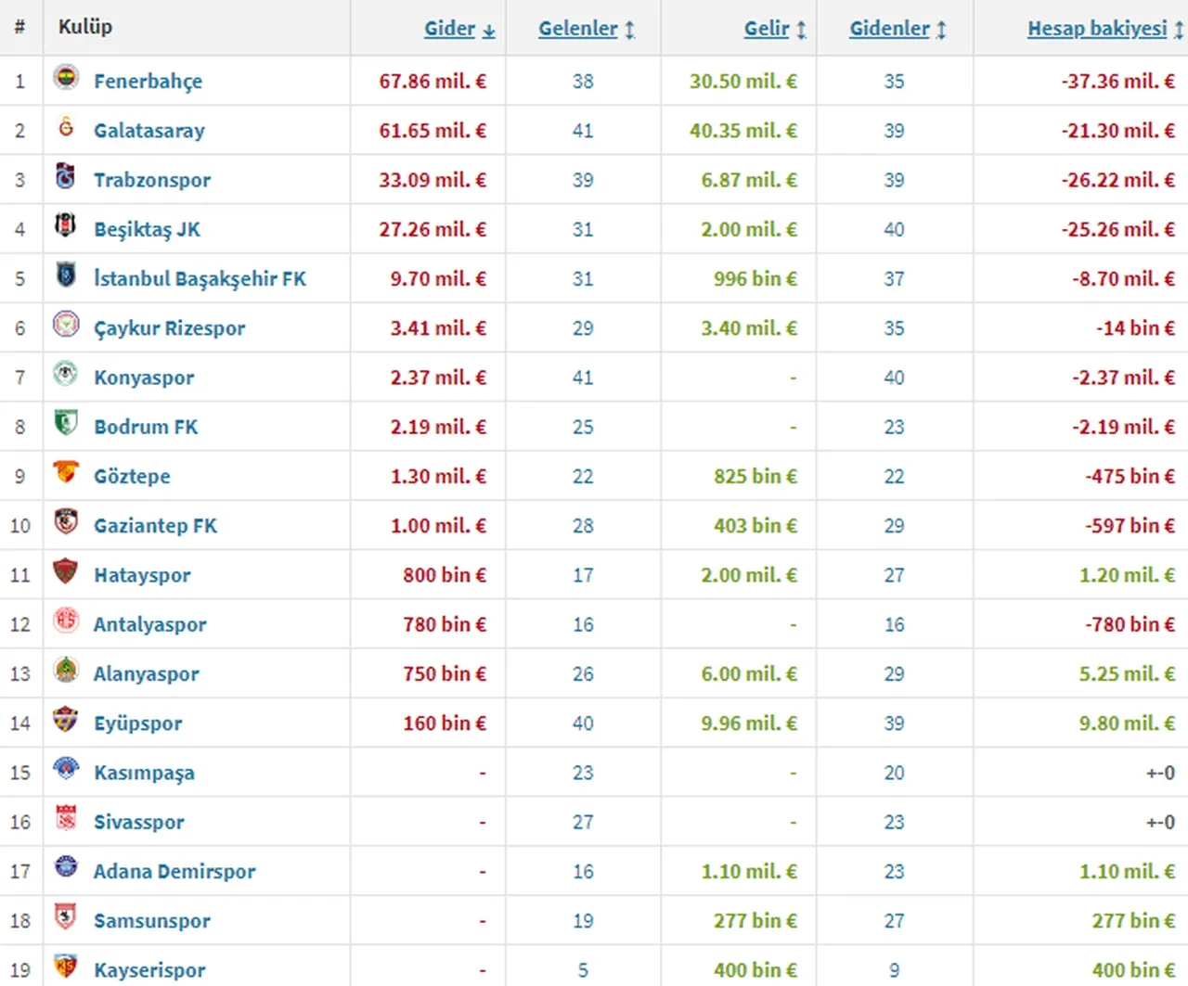View Adana Demirspor's 23 departures
Screen dimensions: 1188x986
point(894,872)
